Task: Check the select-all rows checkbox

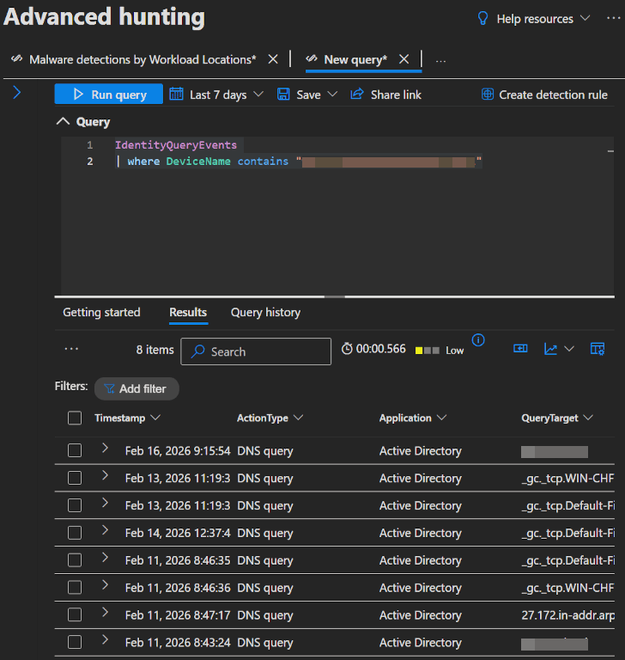Action: coord(75,419)
